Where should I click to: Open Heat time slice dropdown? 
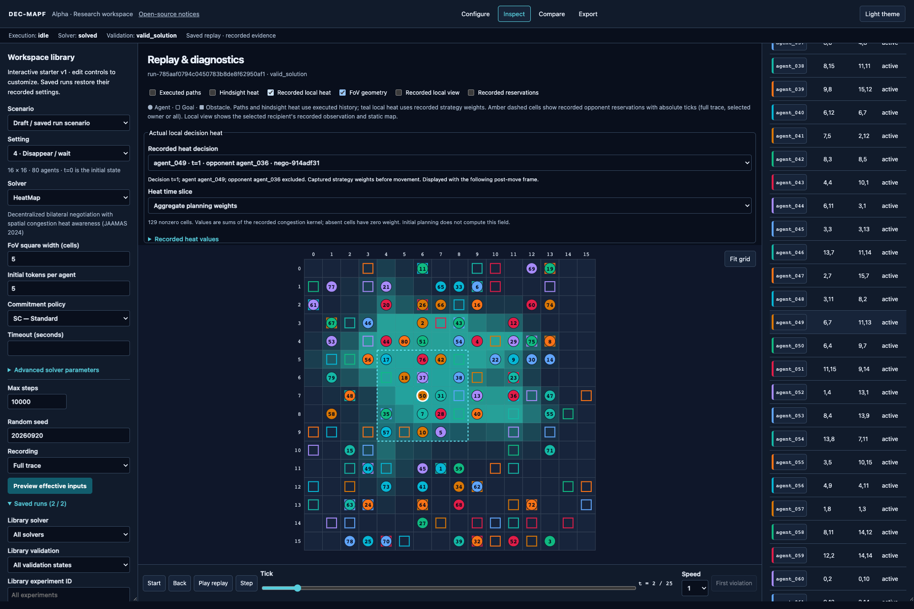[449, 206]
